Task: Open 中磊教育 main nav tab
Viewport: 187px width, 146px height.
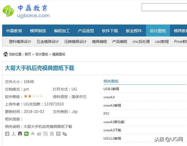Action: 14,31
